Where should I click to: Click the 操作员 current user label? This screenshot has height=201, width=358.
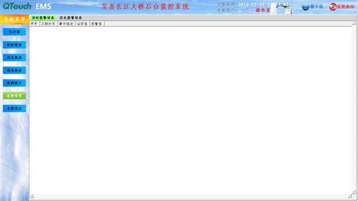point(263,10)
